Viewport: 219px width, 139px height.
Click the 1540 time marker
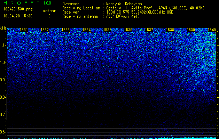(212, 30)
